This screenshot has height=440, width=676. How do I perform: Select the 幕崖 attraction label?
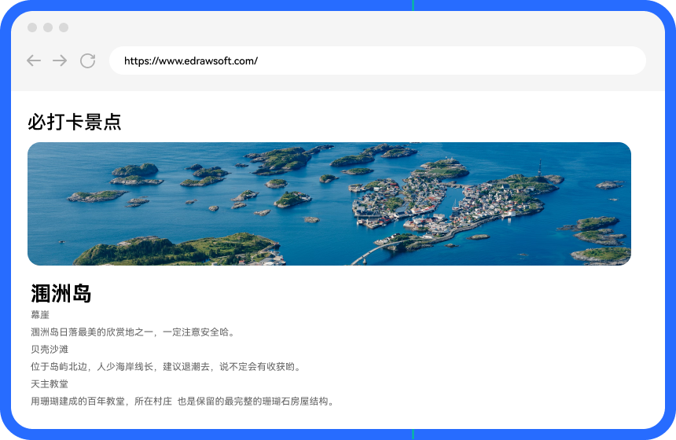click(40, 314)
